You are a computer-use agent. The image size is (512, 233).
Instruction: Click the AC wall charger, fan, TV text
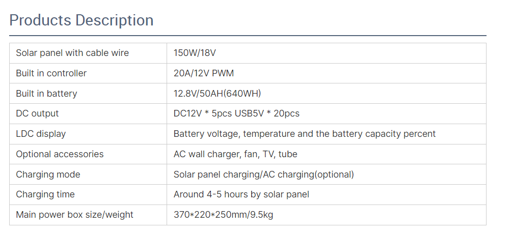[235, 154]
